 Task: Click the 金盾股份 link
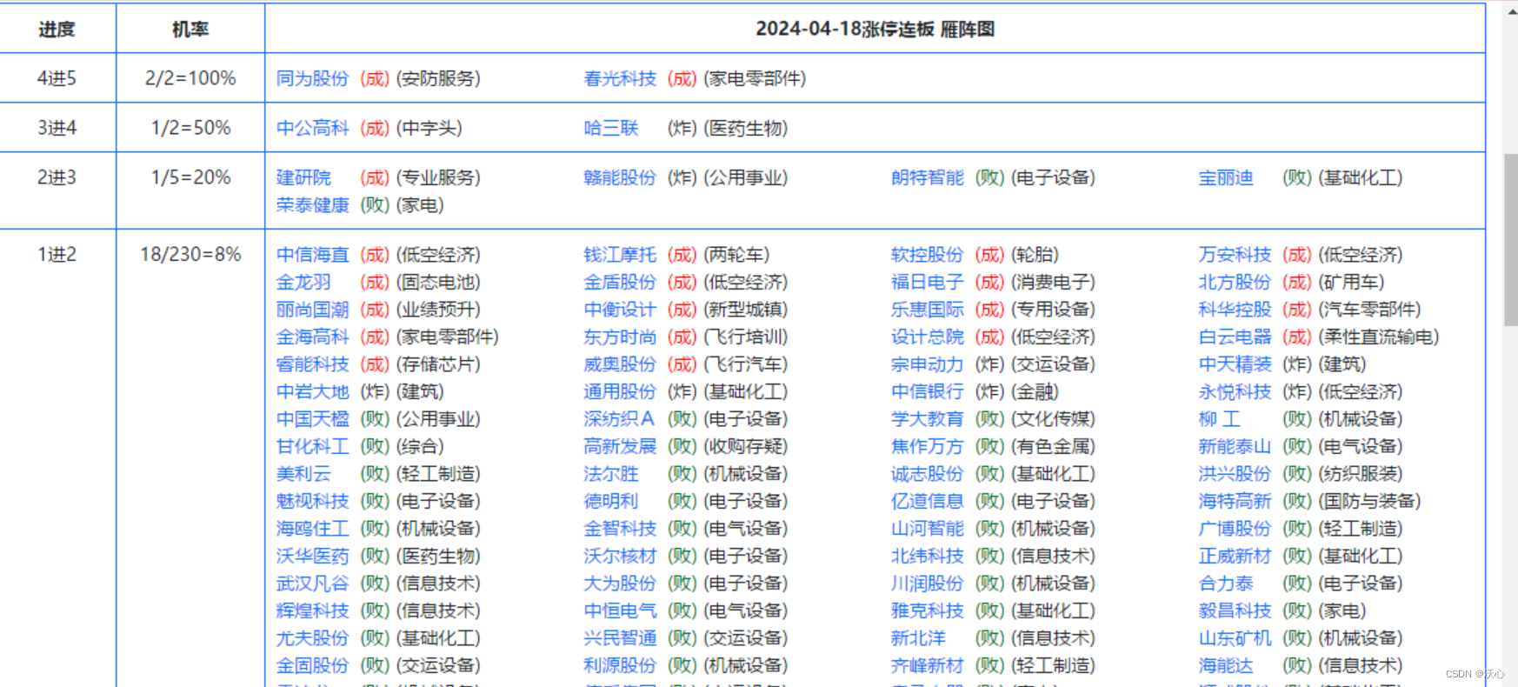[x=620, y=282]
